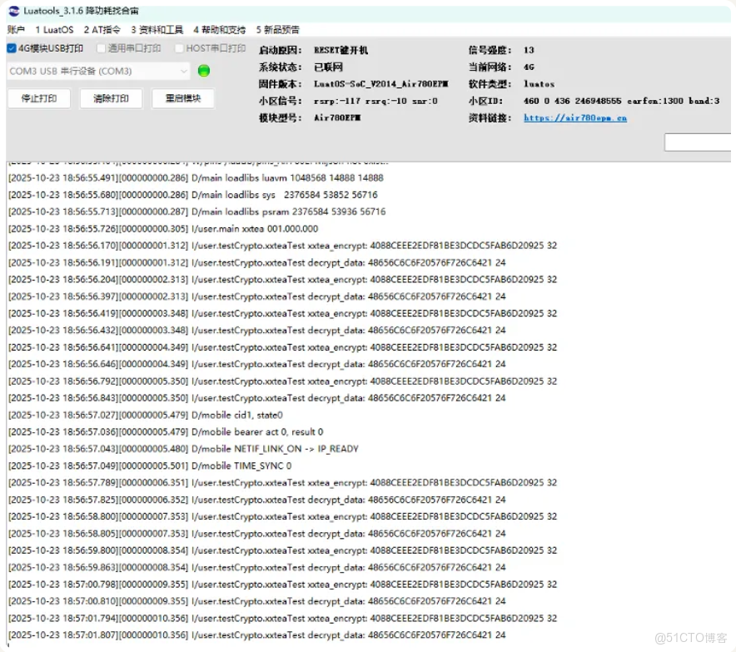The height and width of the screenshot is (652, 736).
Task: Click the Luatools logo in the title bar
Action: [14, 11]
